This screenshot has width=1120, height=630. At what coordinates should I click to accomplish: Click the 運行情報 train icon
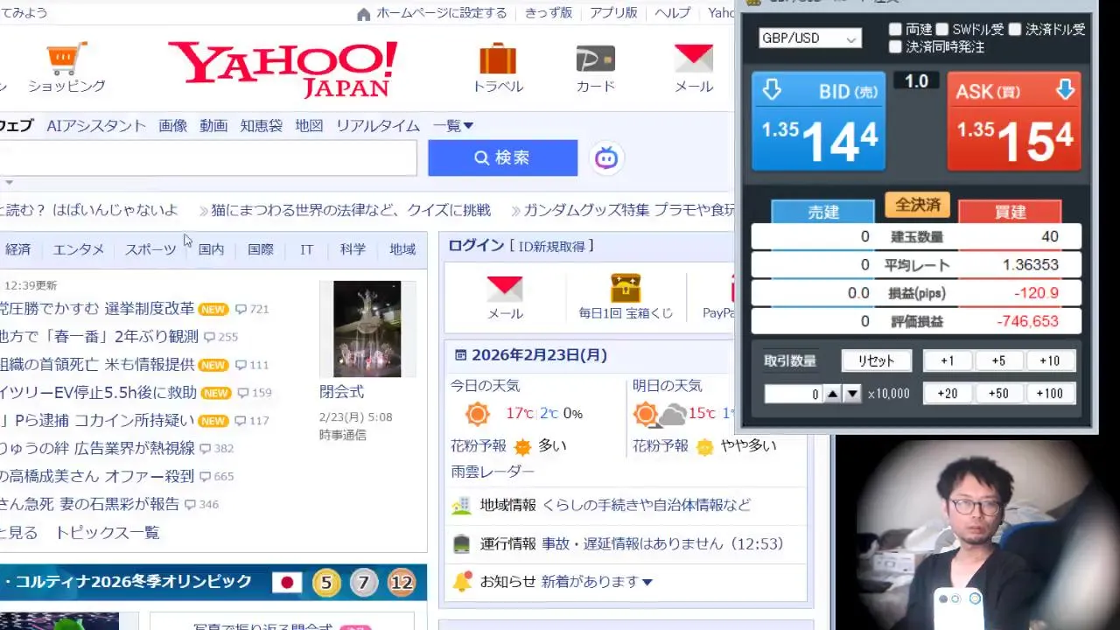(461, 543)
